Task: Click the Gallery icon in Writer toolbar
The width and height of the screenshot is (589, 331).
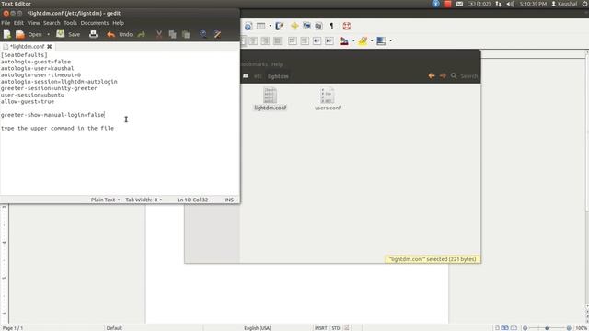Action: 306,26
